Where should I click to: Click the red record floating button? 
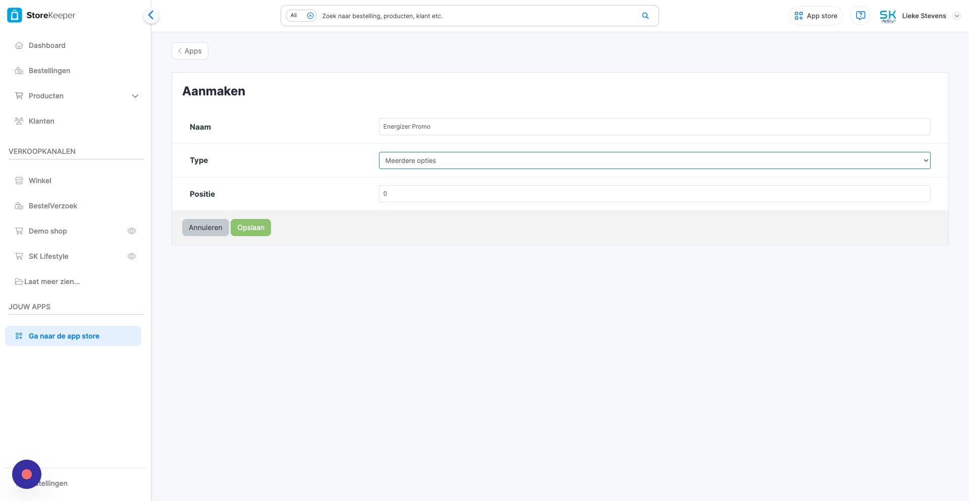click(27, 474)
